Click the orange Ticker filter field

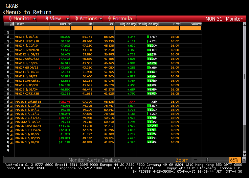coord(31,28)
